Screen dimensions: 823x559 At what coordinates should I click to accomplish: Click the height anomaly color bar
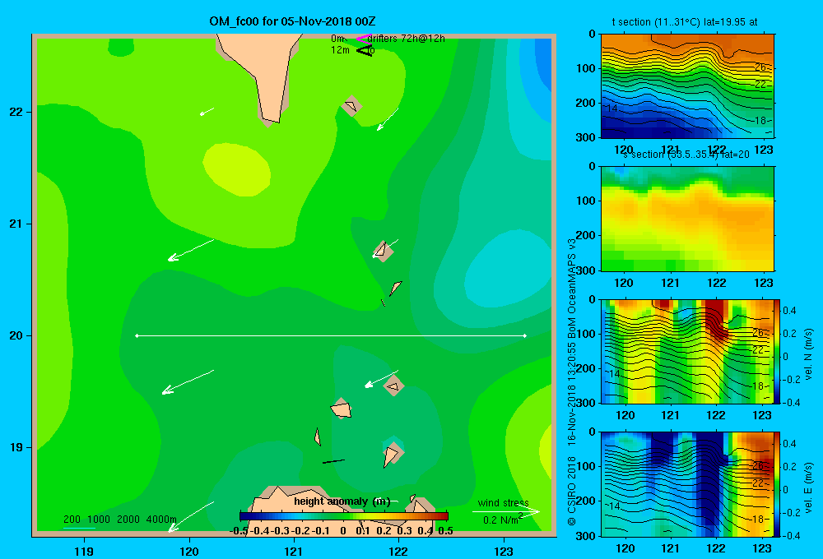[x=344, y=516]
